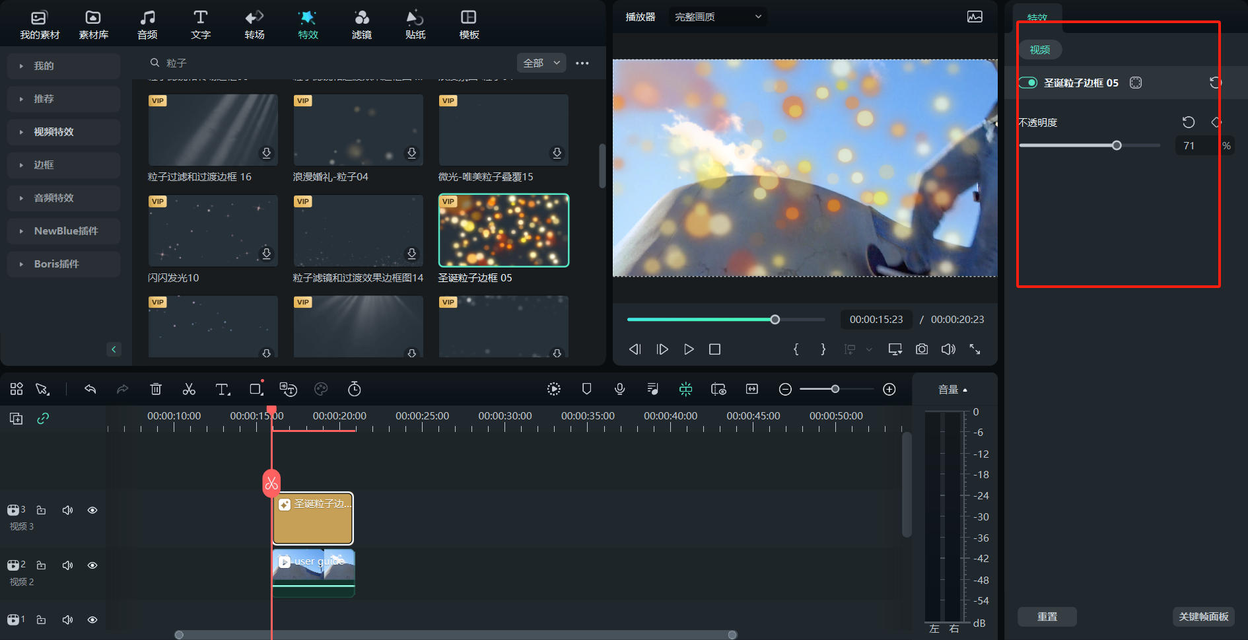Open the 全部 filter dropdown
The image size is (1248, 640).
pos(541,63)
